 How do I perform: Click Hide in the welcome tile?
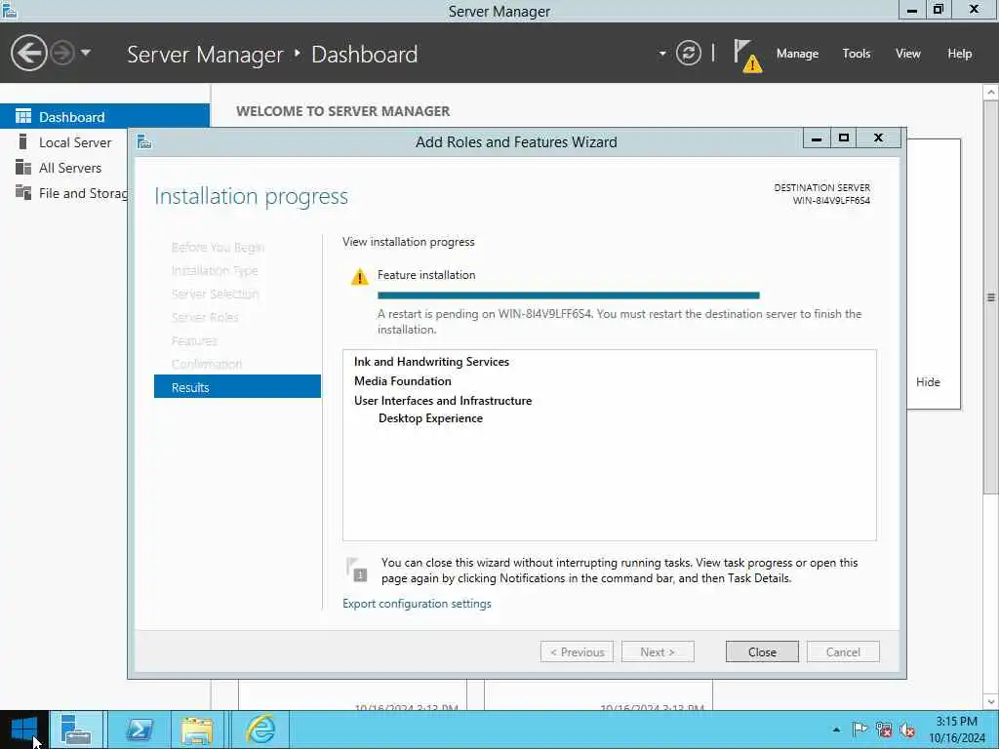[x=928, y=381]
